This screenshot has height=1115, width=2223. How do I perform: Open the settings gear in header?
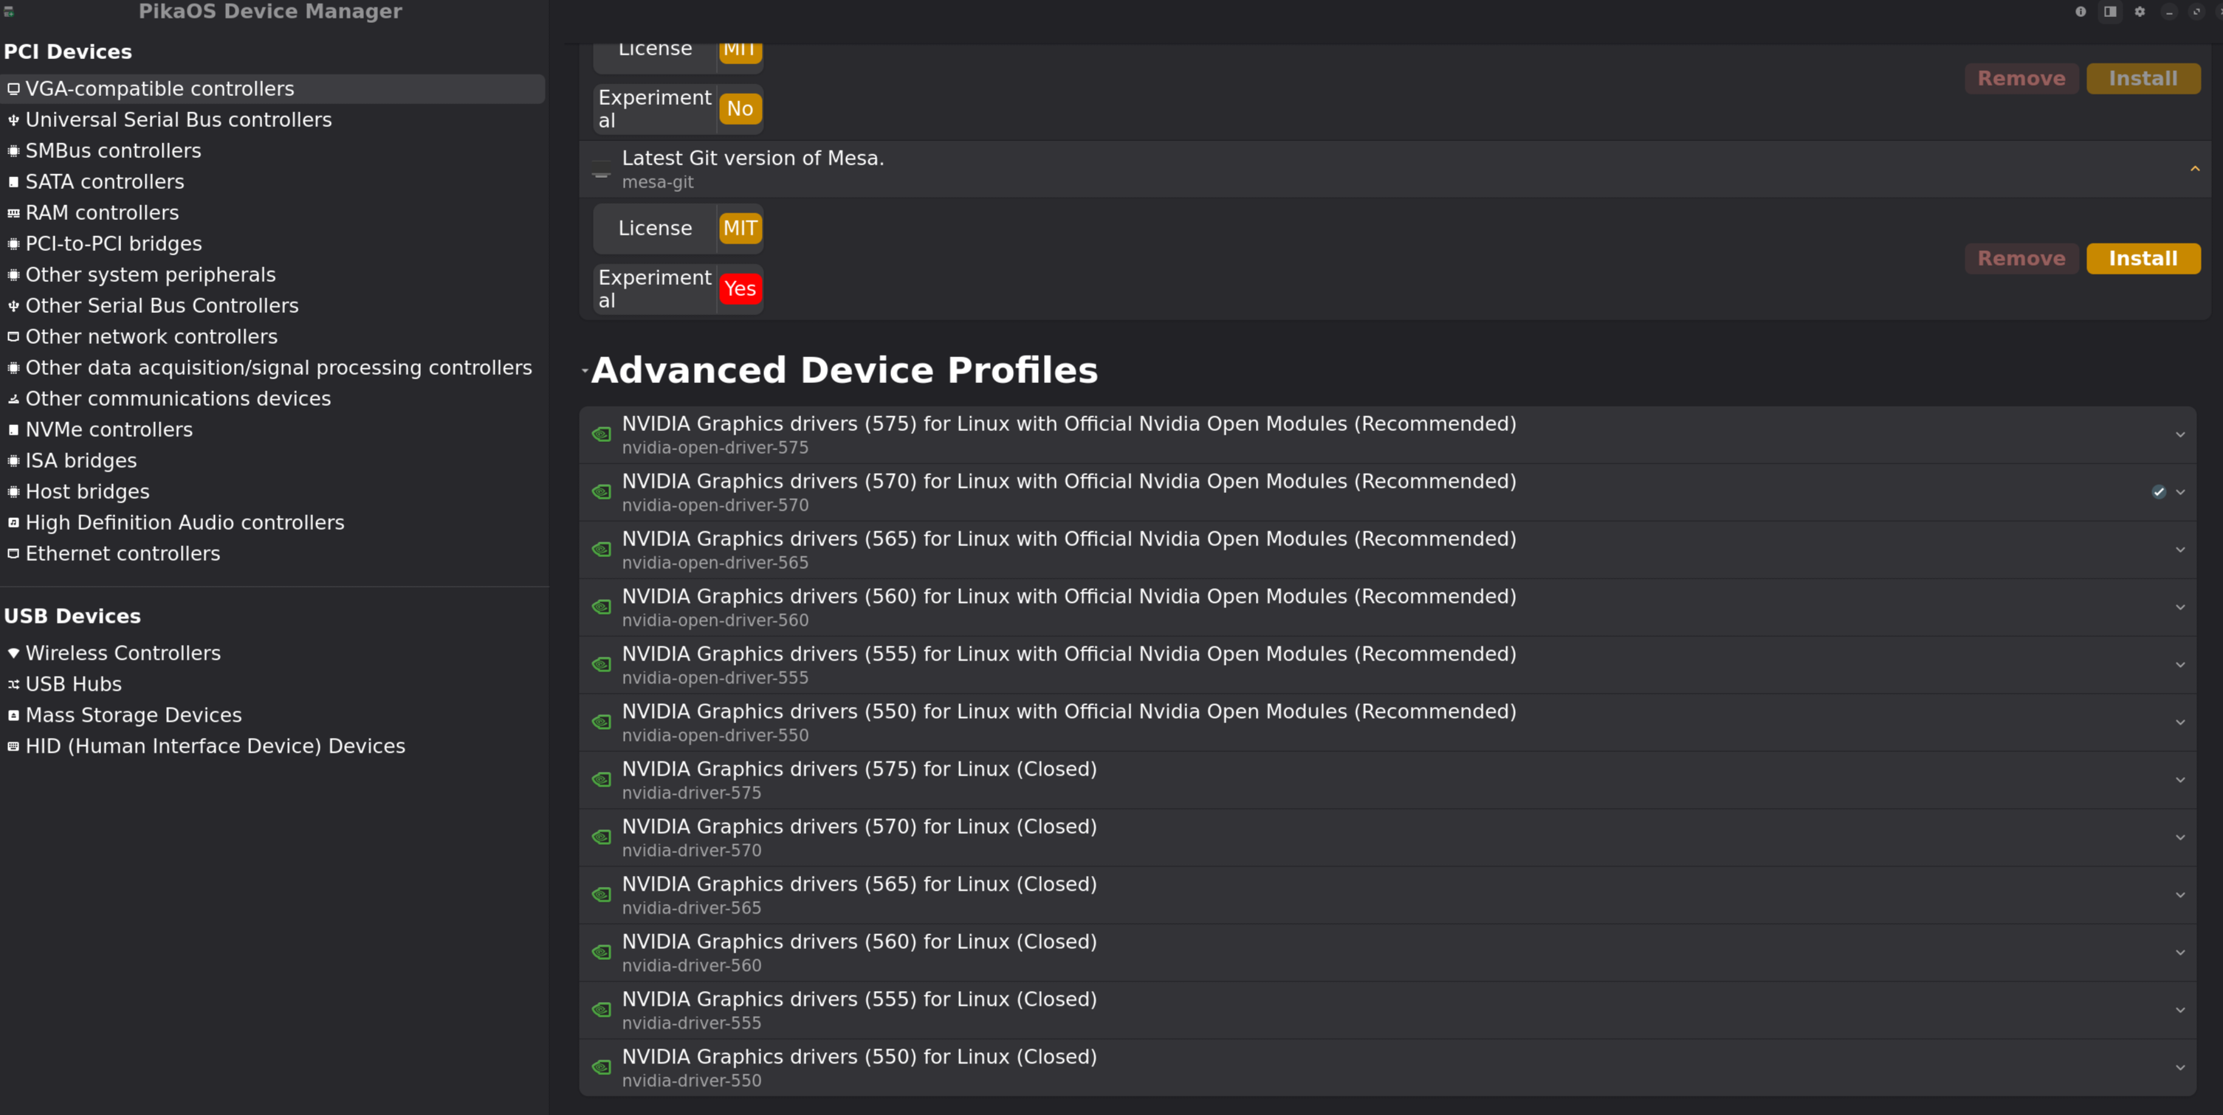(2140, 11)
